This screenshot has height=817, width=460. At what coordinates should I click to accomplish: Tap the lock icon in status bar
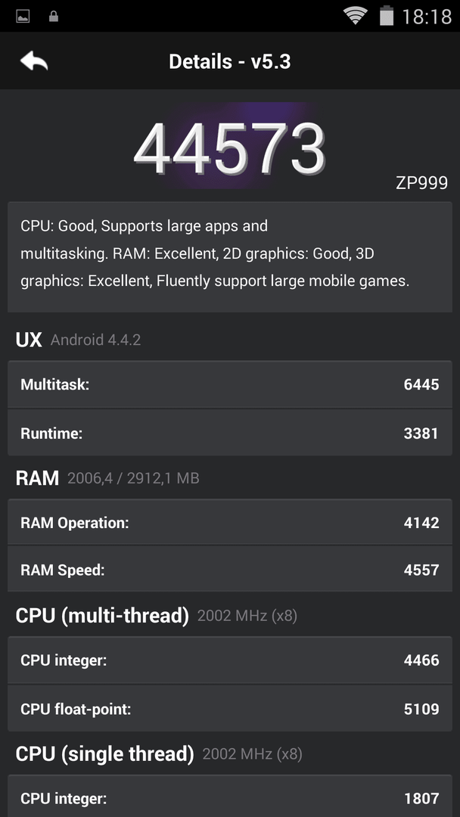coord(53,17)
